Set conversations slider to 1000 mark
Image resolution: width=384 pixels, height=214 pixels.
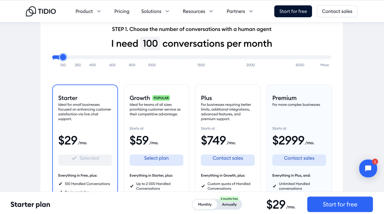(152, 58)
